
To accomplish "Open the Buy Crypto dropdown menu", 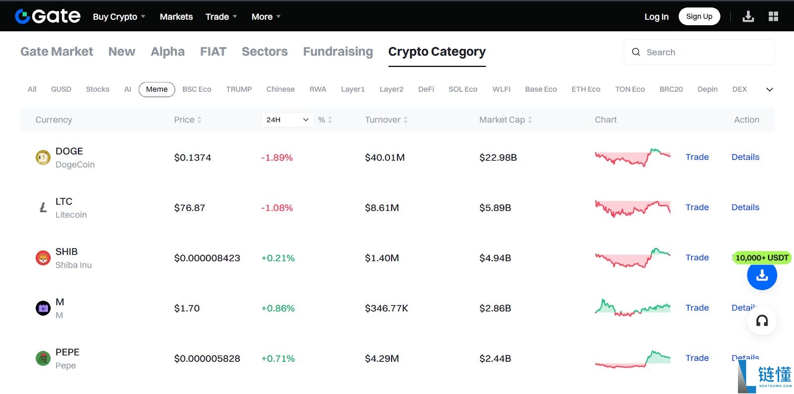I will (119, 17).
